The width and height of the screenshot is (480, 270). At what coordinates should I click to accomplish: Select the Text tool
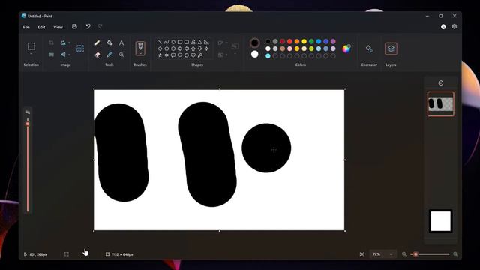121,43
